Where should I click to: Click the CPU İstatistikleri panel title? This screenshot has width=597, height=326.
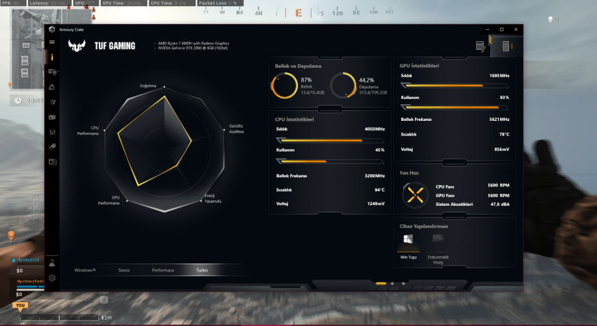coord(295,120)
